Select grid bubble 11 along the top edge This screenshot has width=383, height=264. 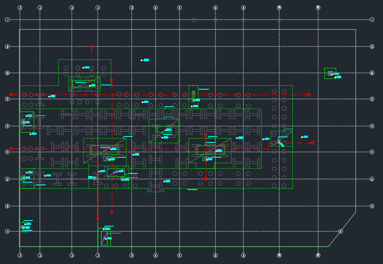[x=318, y=8]
